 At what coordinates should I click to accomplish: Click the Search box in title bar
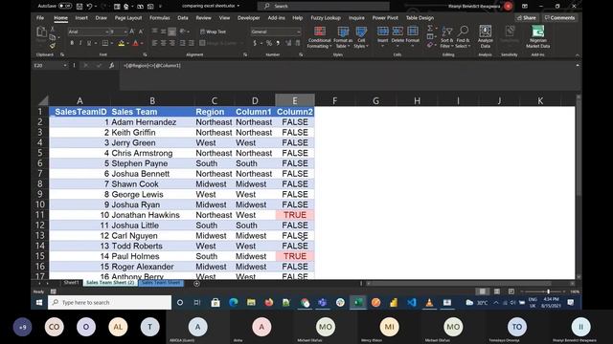tap(324, 7)
